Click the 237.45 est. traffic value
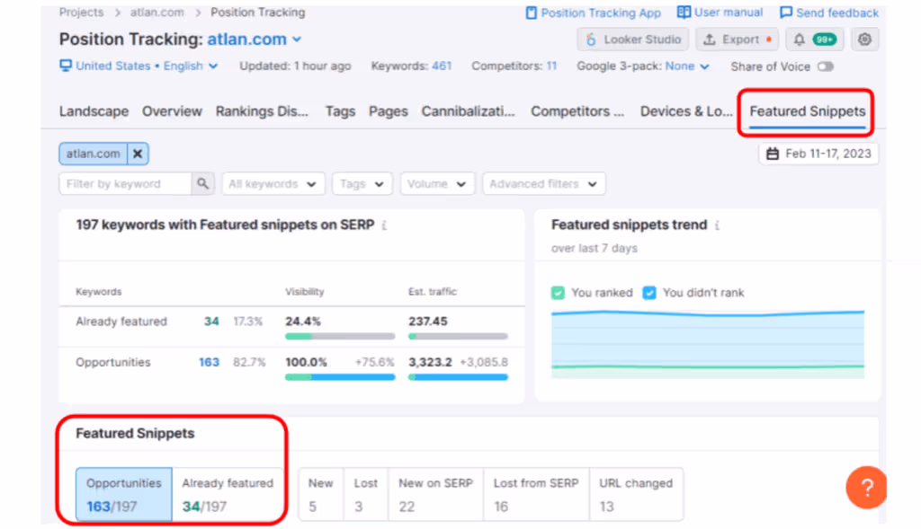This screenshot has height=529, width=921. point(428,322)
